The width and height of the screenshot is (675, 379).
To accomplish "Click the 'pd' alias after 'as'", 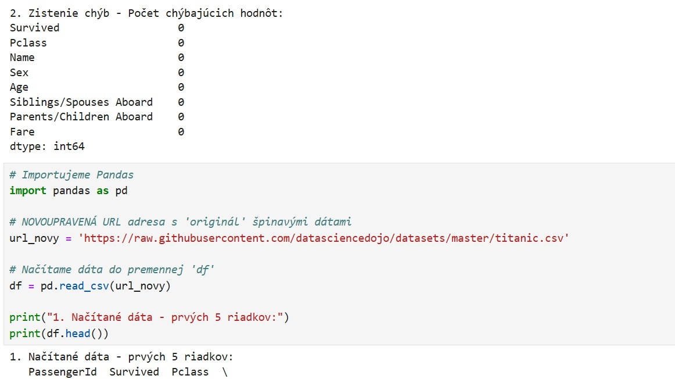I will (x=121, y=191).
